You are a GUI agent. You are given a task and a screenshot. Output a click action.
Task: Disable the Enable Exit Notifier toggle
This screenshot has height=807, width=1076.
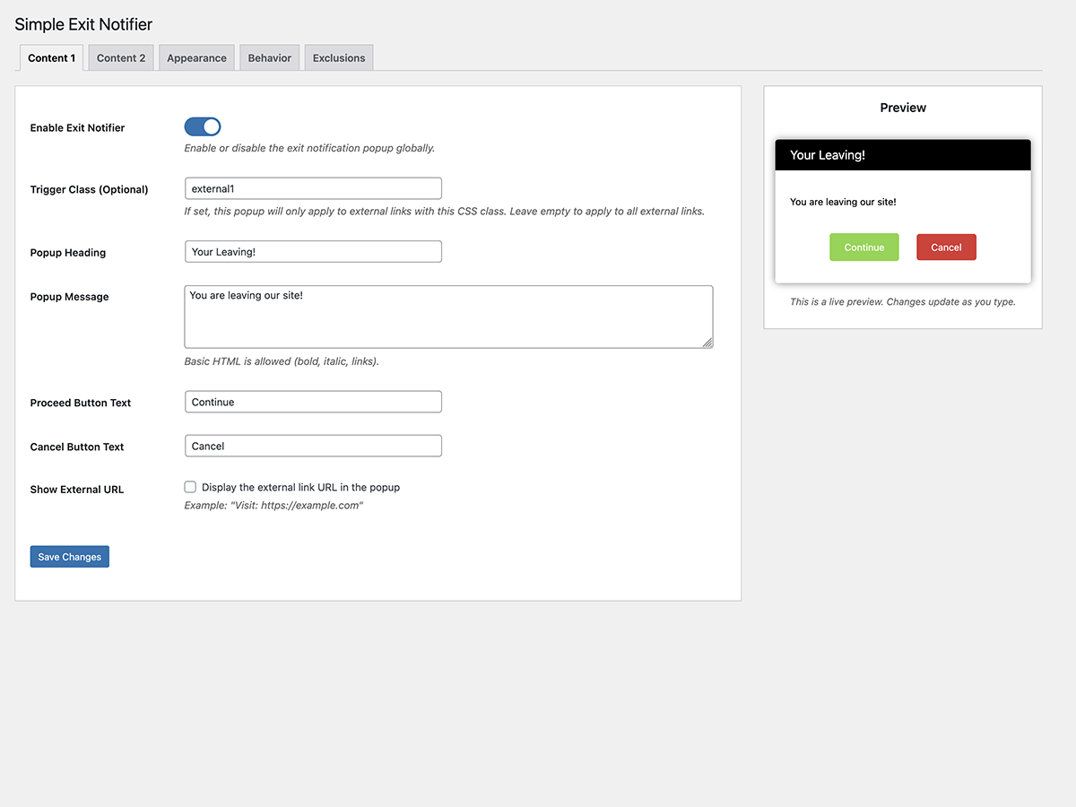click(x=203, y=127)
